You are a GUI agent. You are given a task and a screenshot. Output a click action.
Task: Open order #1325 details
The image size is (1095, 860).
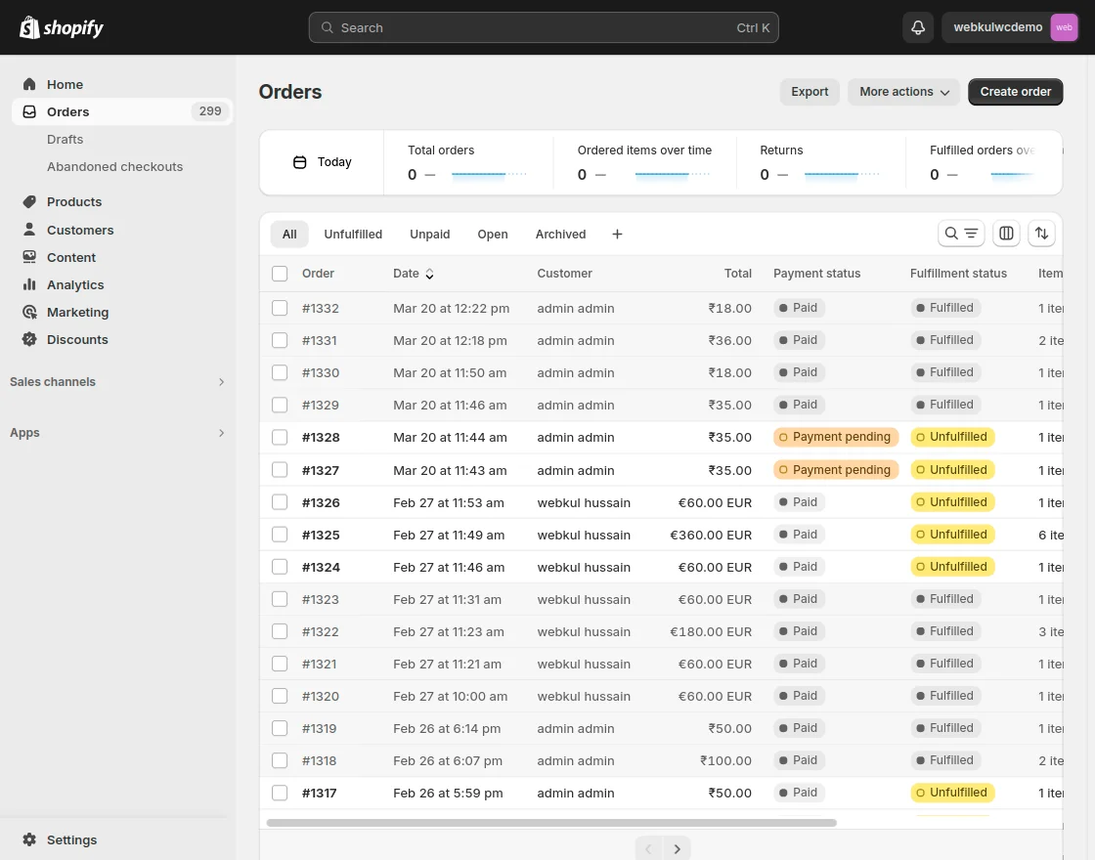321,535
